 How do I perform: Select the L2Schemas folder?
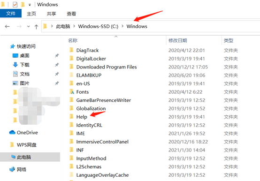click(89, 167)
